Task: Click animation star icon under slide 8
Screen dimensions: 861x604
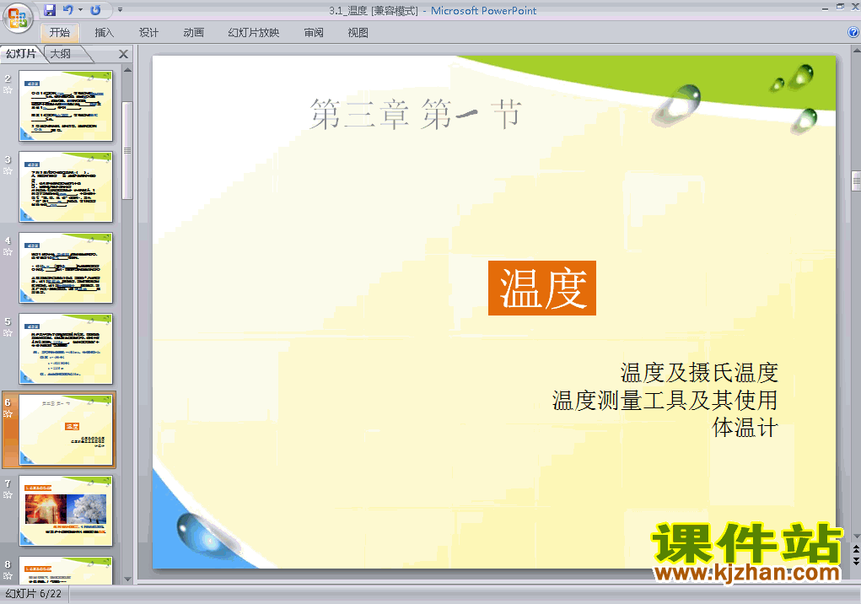Action: tap(8, 576)
